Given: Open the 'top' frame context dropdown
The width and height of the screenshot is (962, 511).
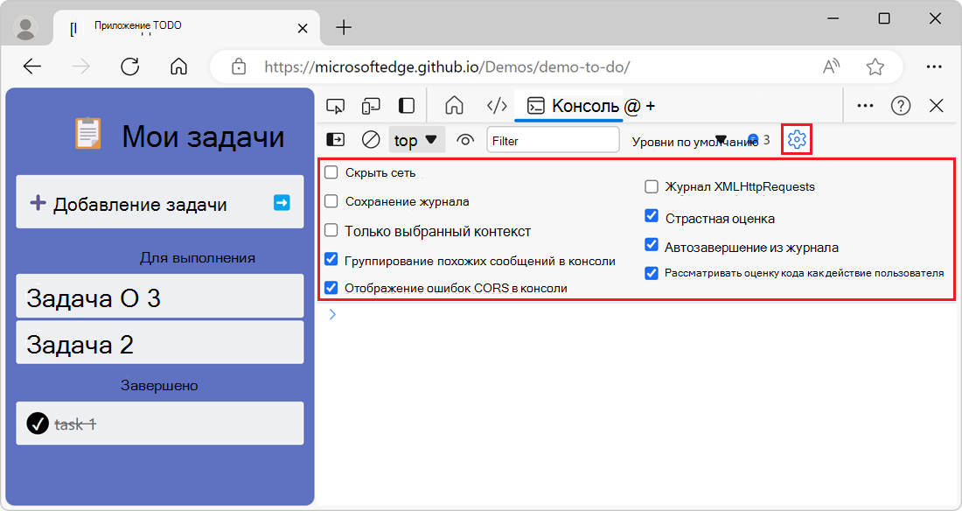Looking at the screenshot, I should click(416, 139).
